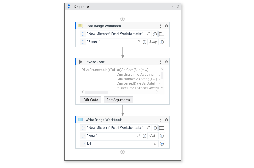
Task: Click vertical scrollbar thumb in code preview
Action: click(x=162, y=75)
